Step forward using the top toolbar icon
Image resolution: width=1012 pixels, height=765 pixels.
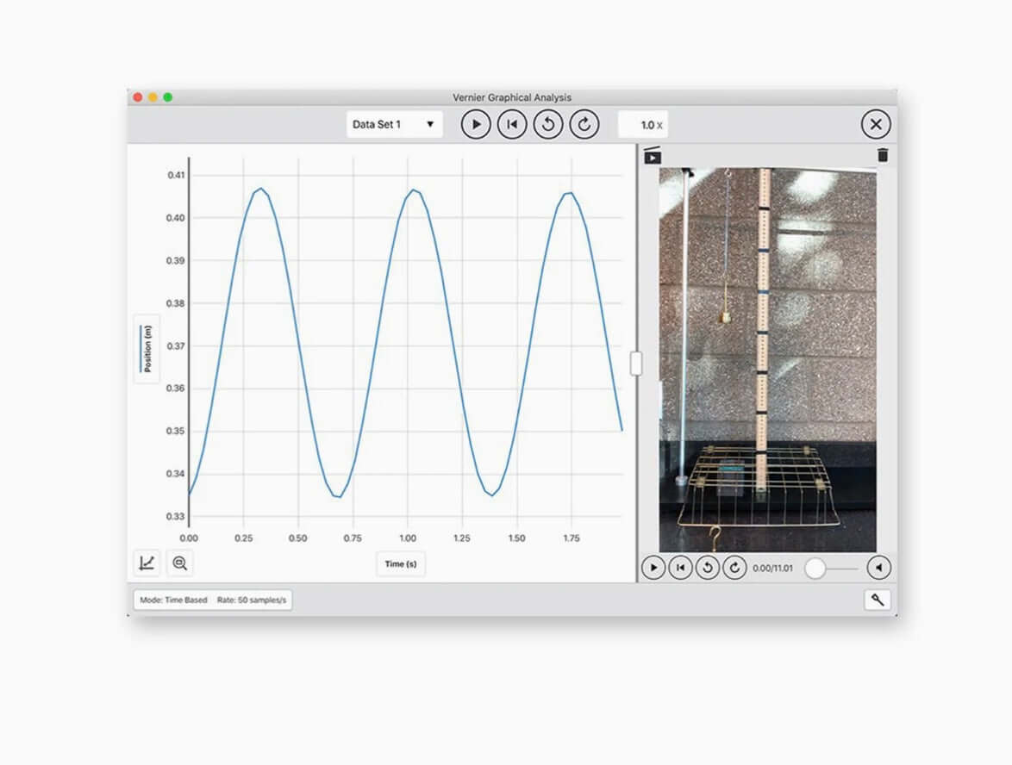click(x=584, y=125)
